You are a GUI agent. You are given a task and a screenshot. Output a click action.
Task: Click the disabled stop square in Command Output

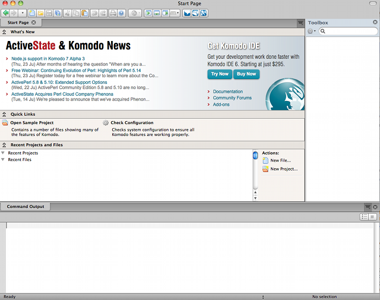(x=372, y=217)
